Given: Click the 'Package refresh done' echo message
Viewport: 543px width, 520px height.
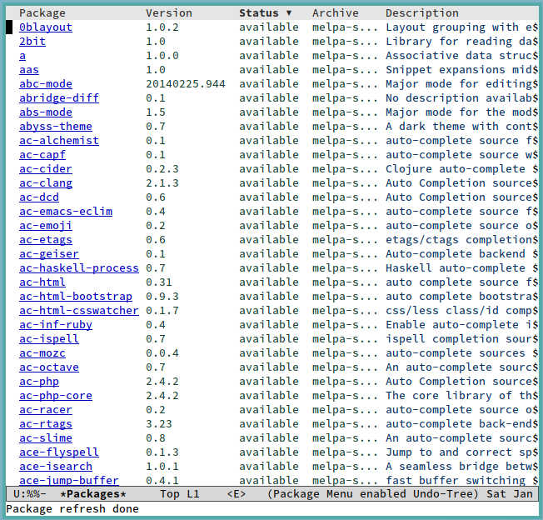Looking at the screenshot, I should (72, 509).
